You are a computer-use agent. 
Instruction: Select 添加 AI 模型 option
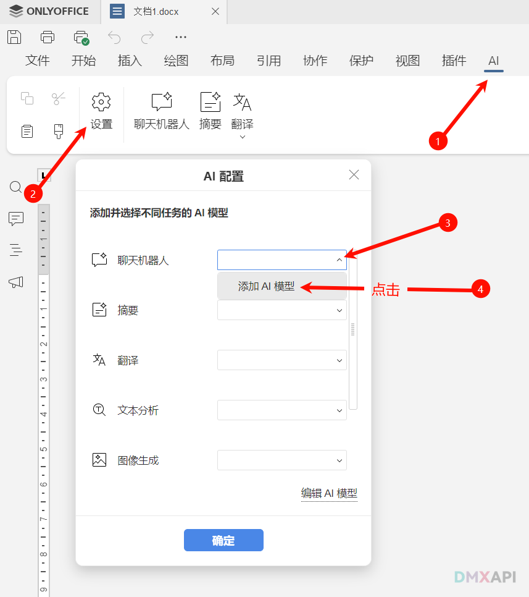tap(267, 287)
